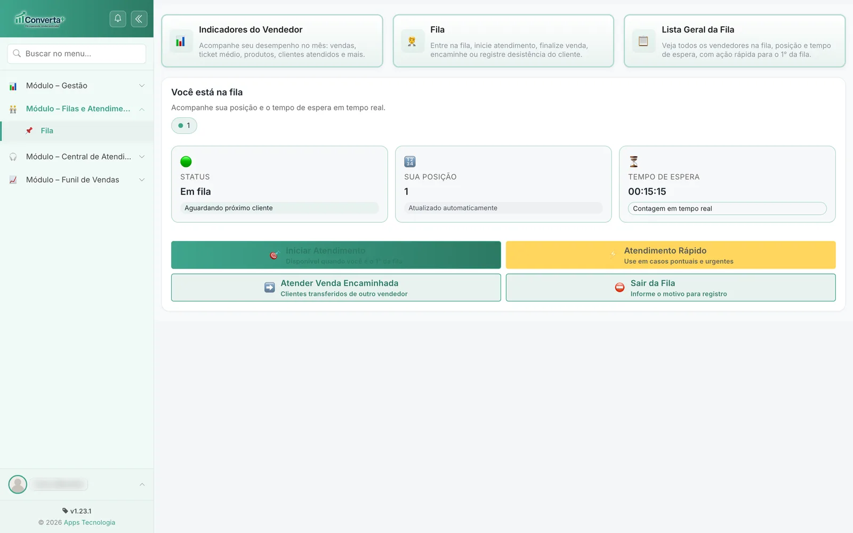Screen dimensions: 853x533
Task: Click the version tag icon near v1.23.1
Action: tap(65, 511)
